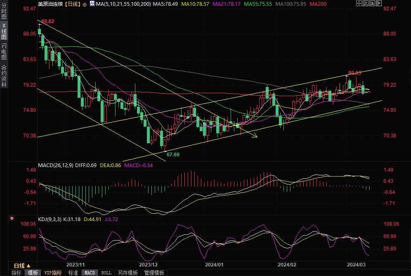The width and height of the screenshot is (411, 276).
Task: Click the 另存模板 button
Action: [x=128, y=273]
